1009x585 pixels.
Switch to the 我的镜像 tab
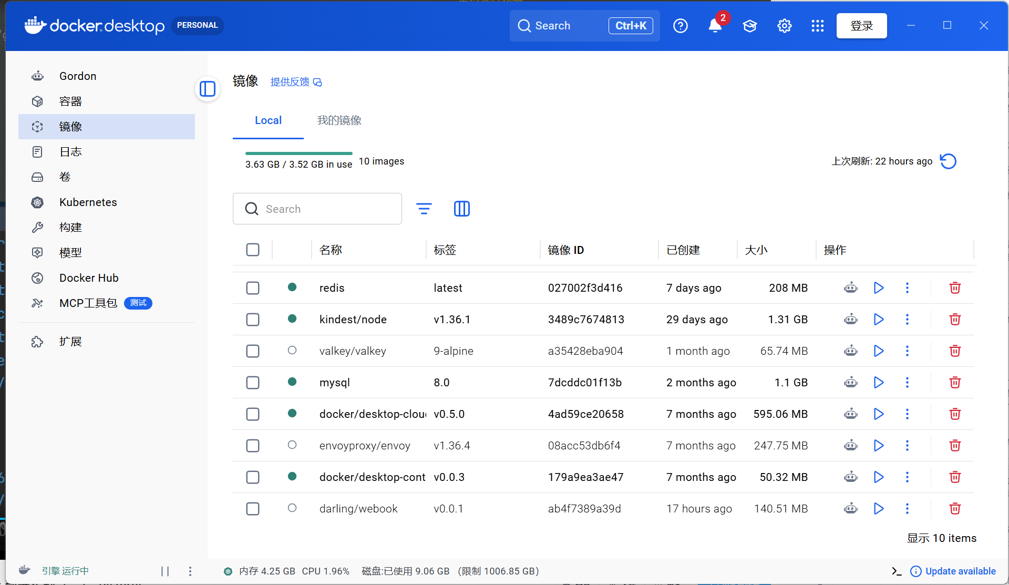(x=339, y=120)
